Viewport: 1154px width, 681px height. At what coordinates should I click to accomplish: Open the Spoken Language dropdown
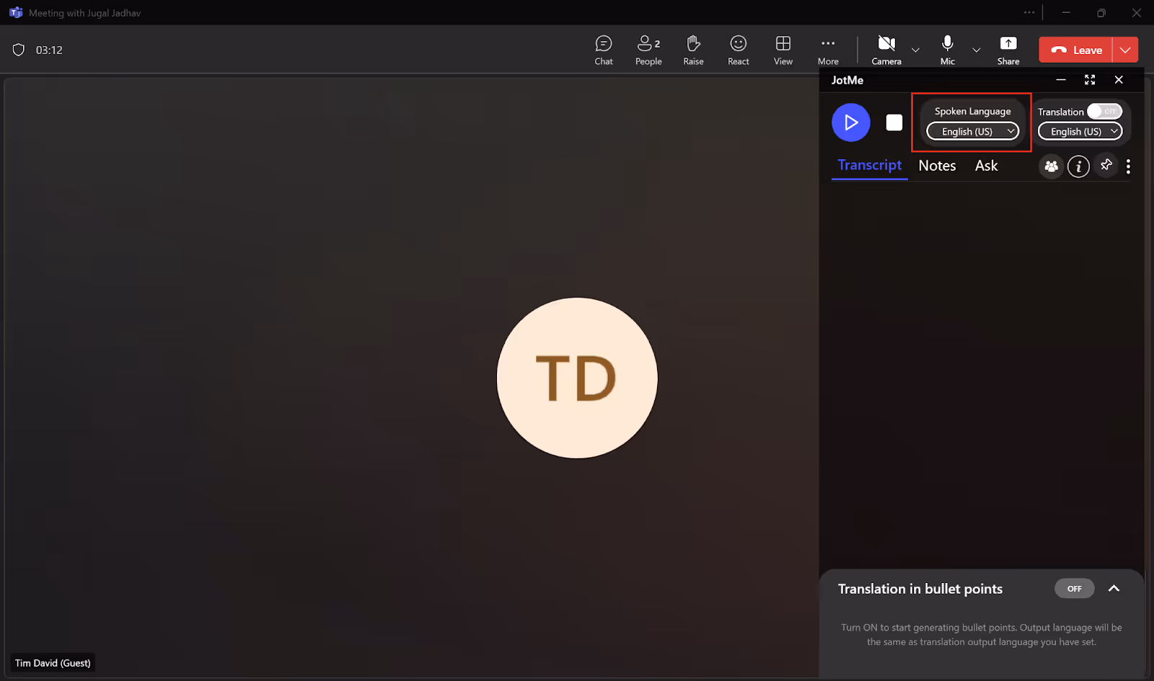point(972,131)
